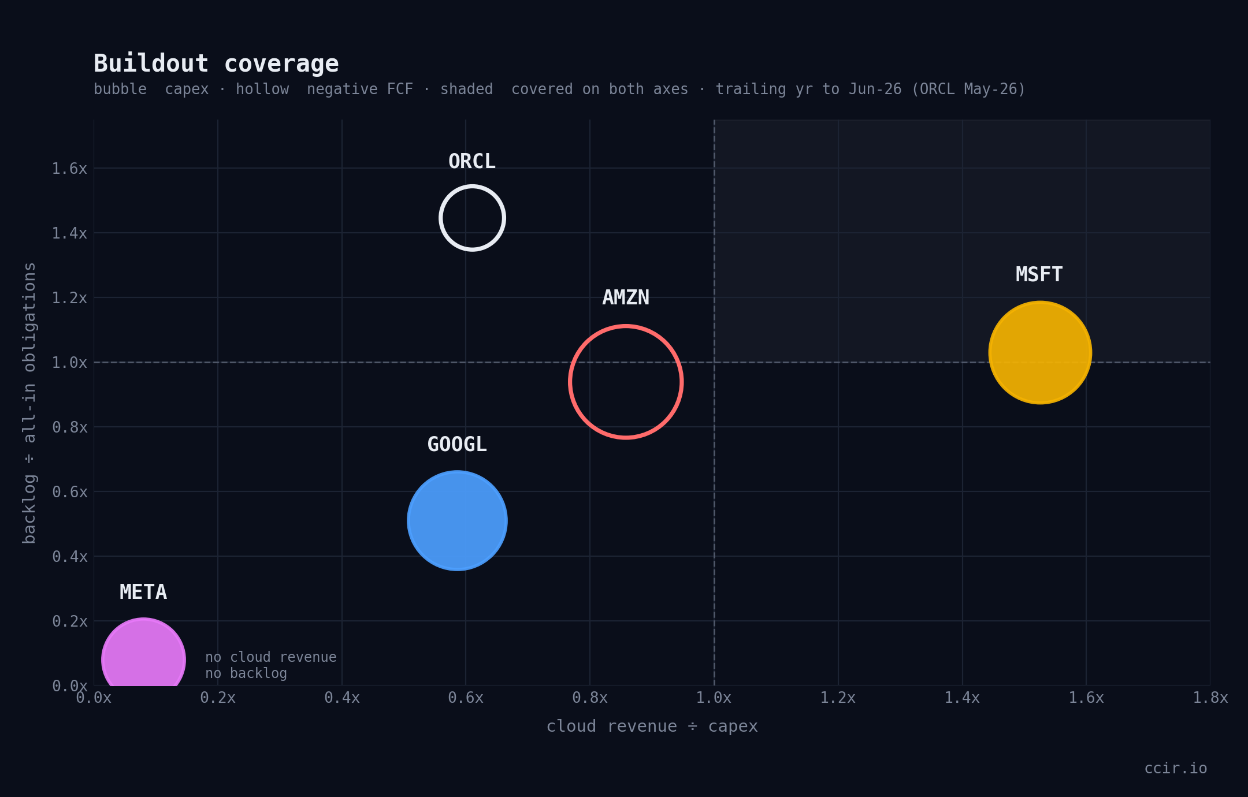Select the yellow MSFT bubble
This screenshot has width=1248, height=797.
coord(1040,352)
